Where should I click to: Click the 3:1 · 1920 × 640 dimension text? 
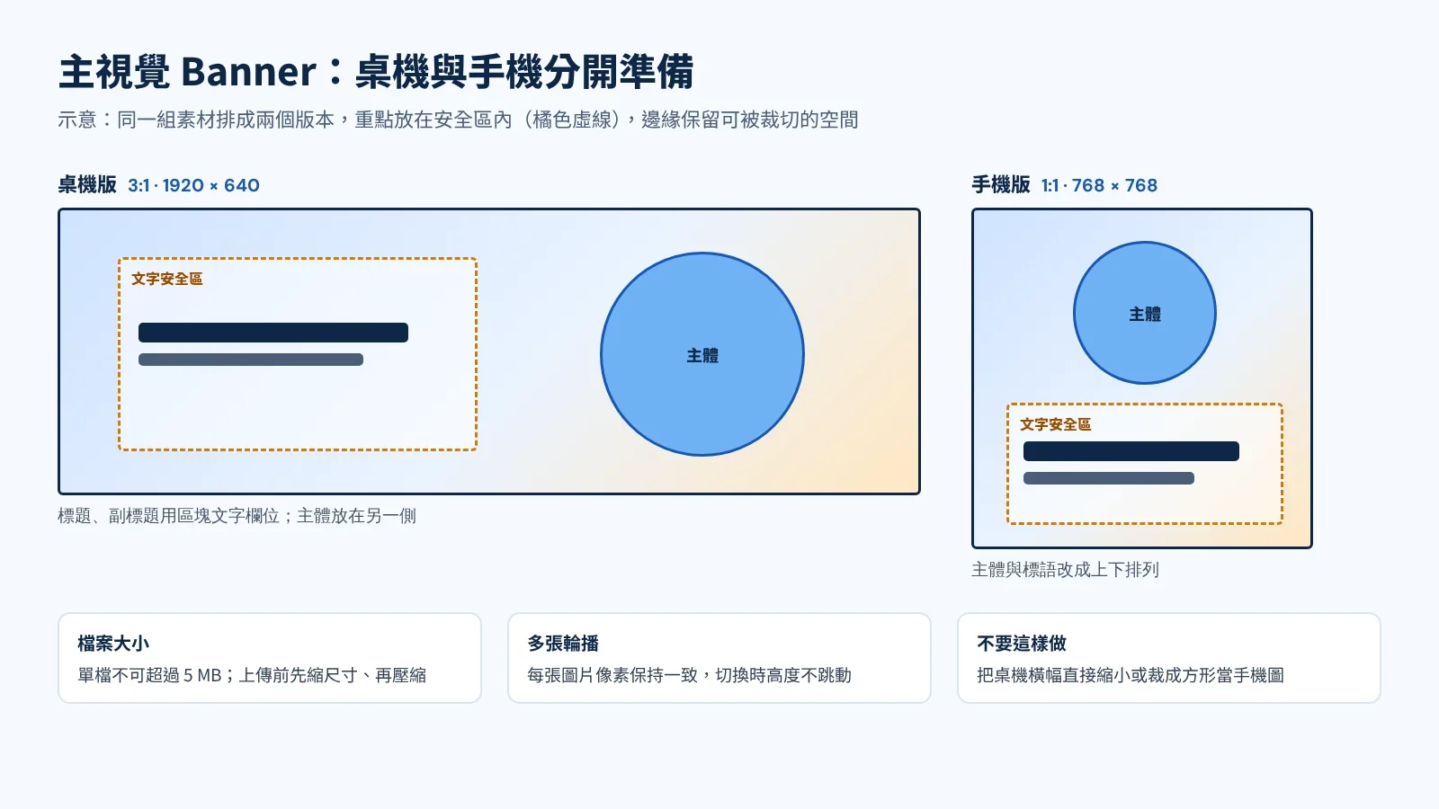[x=193, y=185]
